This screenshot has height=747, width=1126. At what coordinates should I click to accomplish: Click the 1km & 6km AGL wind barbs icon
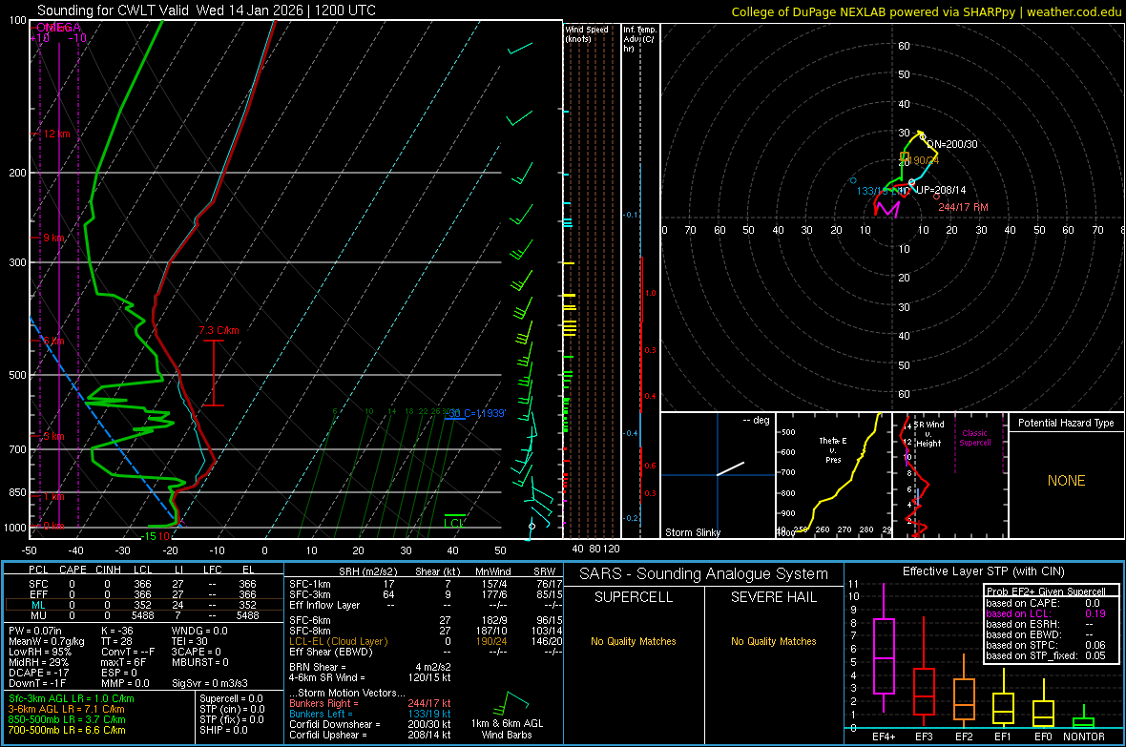pyautogui.click(x=510, y=702)
